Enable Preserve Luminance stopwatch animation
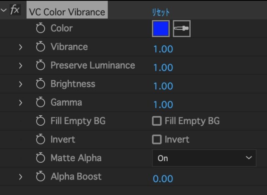 pos(40,66)
